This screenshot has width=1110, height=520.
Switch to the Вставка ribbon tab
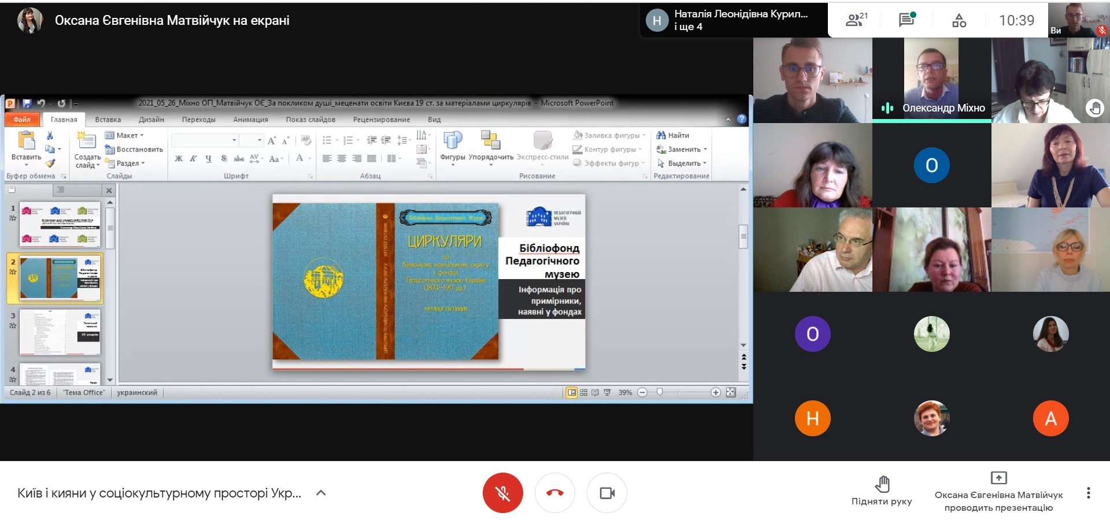(108, 120)
